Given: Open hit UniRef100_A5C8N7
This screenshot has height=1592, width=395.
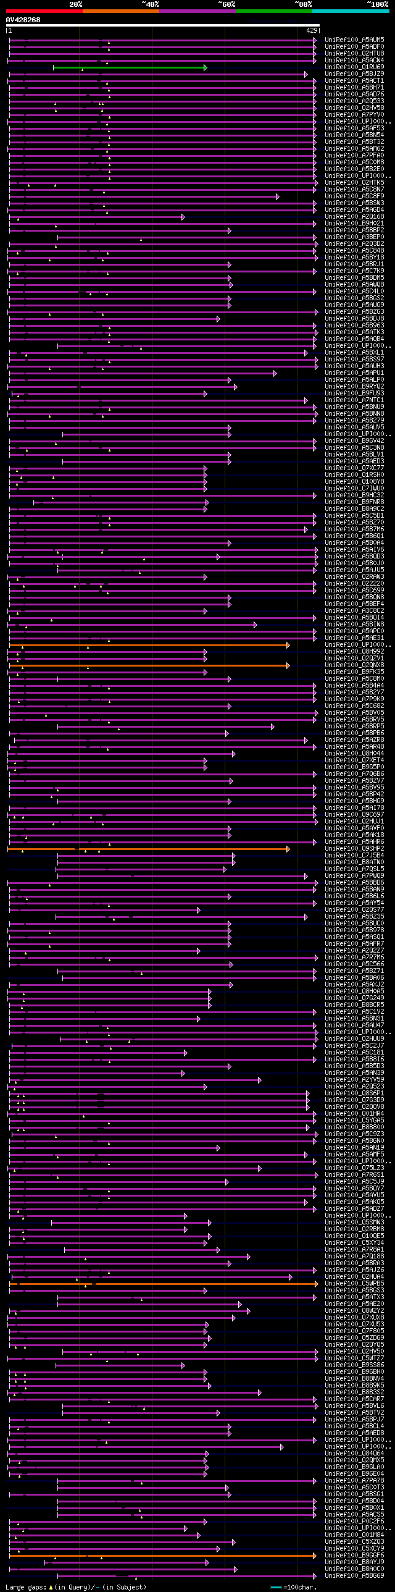Looking at the screenshot, I should click(x=354, y=190).
